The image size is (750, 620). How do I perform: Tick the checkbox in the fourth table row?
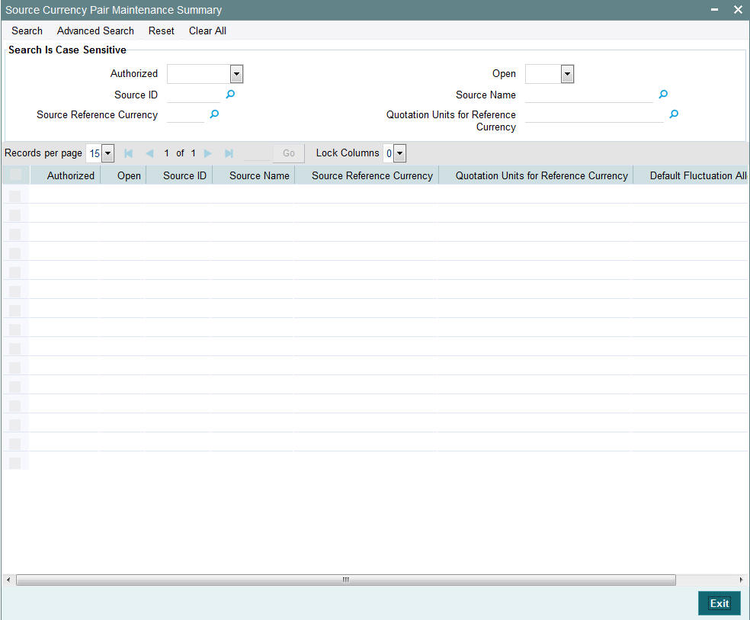tap(14, 253)
